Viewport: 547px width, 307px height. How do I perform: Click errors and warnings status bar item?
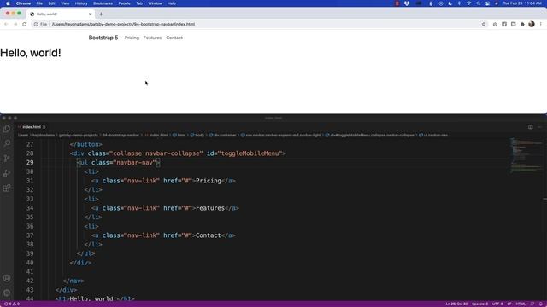[12, 304]
